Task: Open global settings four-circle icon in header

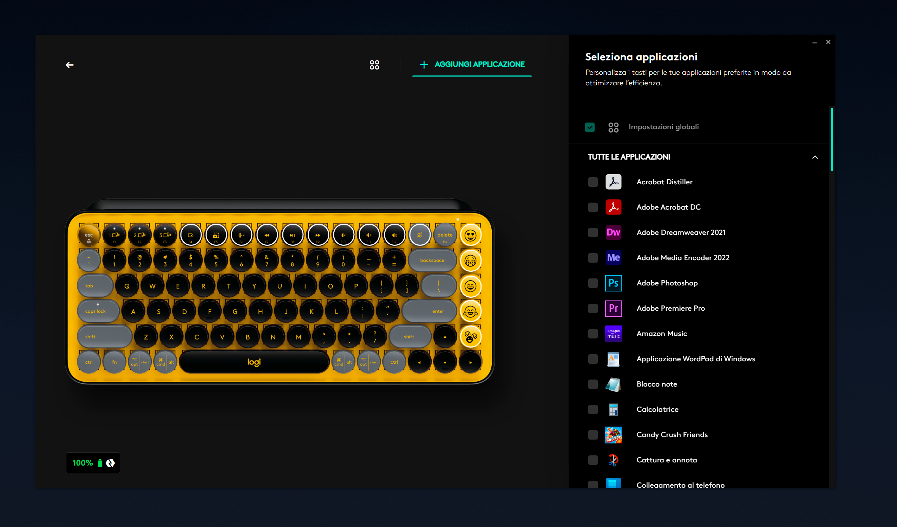Action: (374, 65)
